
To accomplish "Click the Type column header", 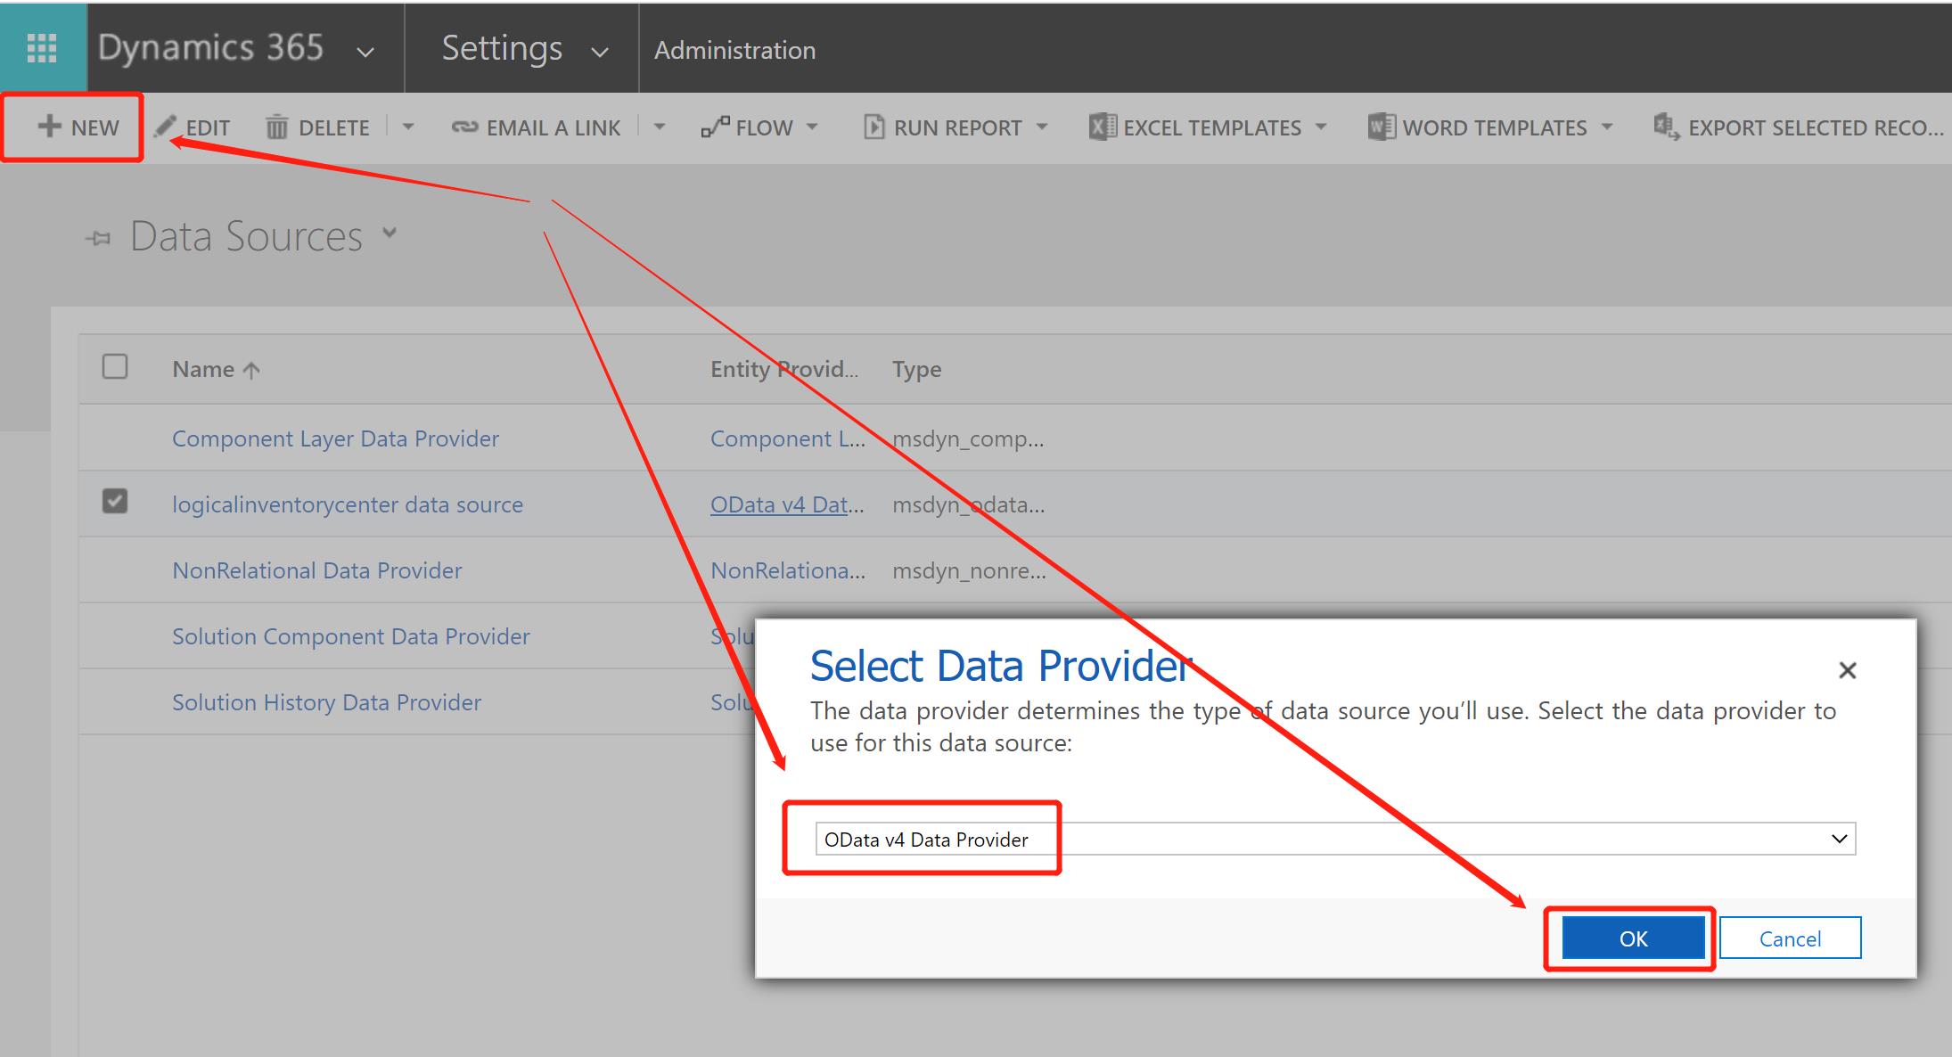I will 917,369.
